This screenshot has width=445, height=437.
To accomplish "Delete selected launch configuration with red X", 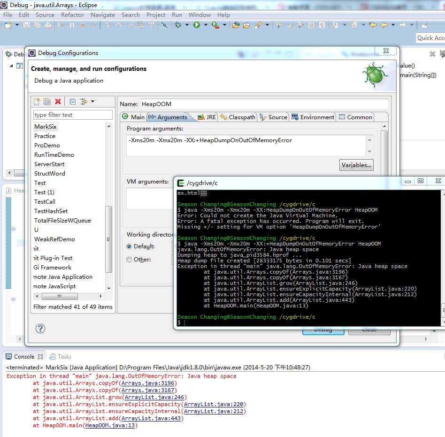I will pyautogui.click(x=58, y=101).
